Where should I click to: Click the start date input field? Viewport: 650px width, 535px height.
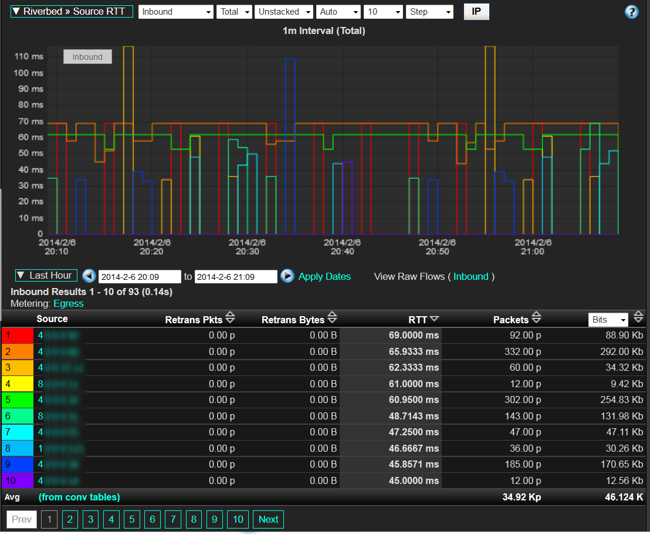click(x=140, y=277)
